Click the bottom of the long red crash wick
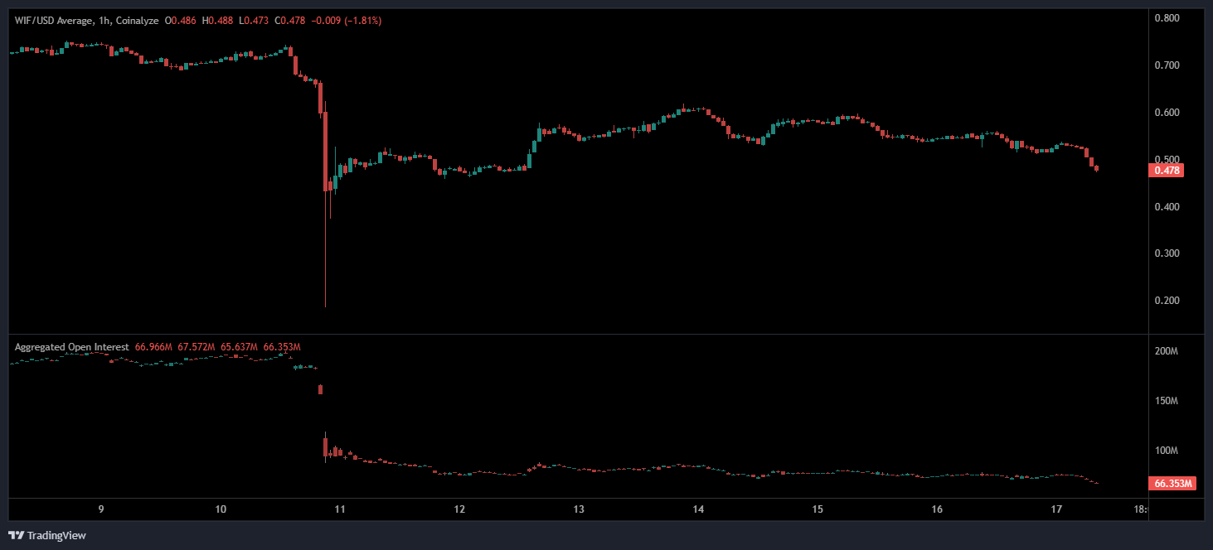Screen dimensions: 1213x550 pos(325,306)
